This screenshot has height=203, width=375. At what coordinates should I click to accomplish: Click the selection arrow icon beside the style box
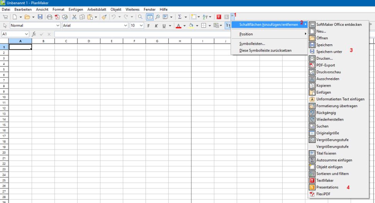pyautogui.click(x=5, y=25)
